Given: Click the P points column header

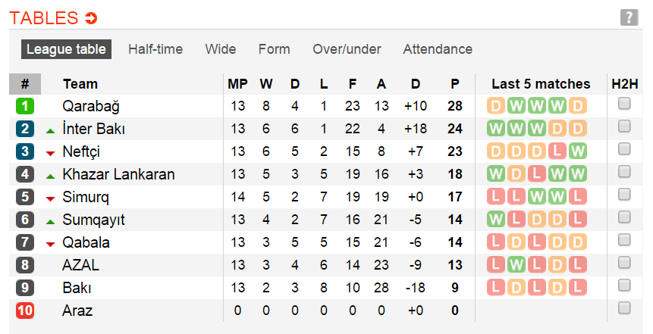Looking at the screenshot, I should coord(455,84).
